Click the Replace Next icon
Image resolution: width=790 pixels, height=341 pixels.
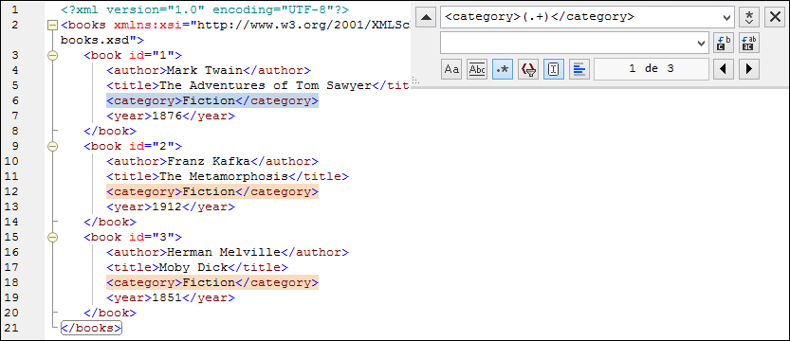click(x=723, y=43)
